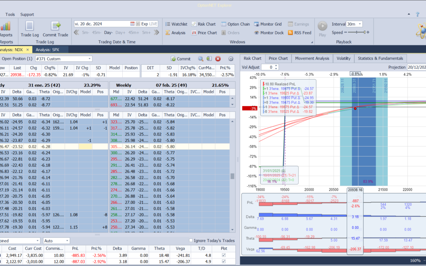The image size is (426, 266).
Task: Open the Watchlist window
Action: coord(176,24)
